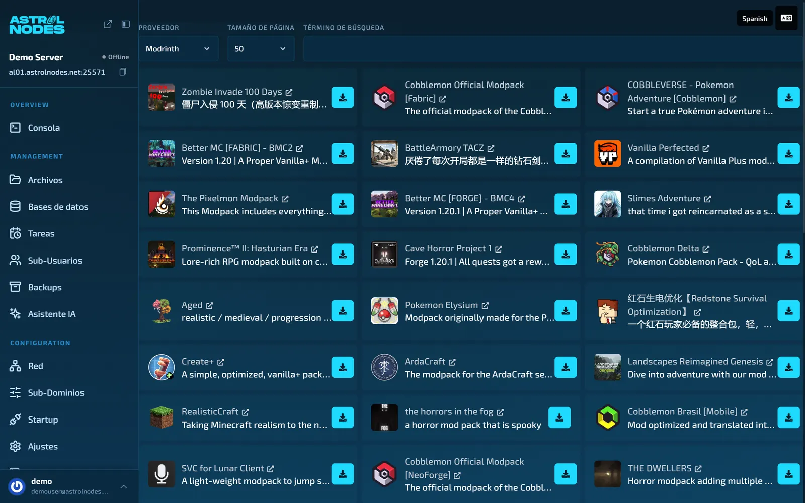Download the Create+ modpack
Screen dimensions: 805x503
coord(343,367)
